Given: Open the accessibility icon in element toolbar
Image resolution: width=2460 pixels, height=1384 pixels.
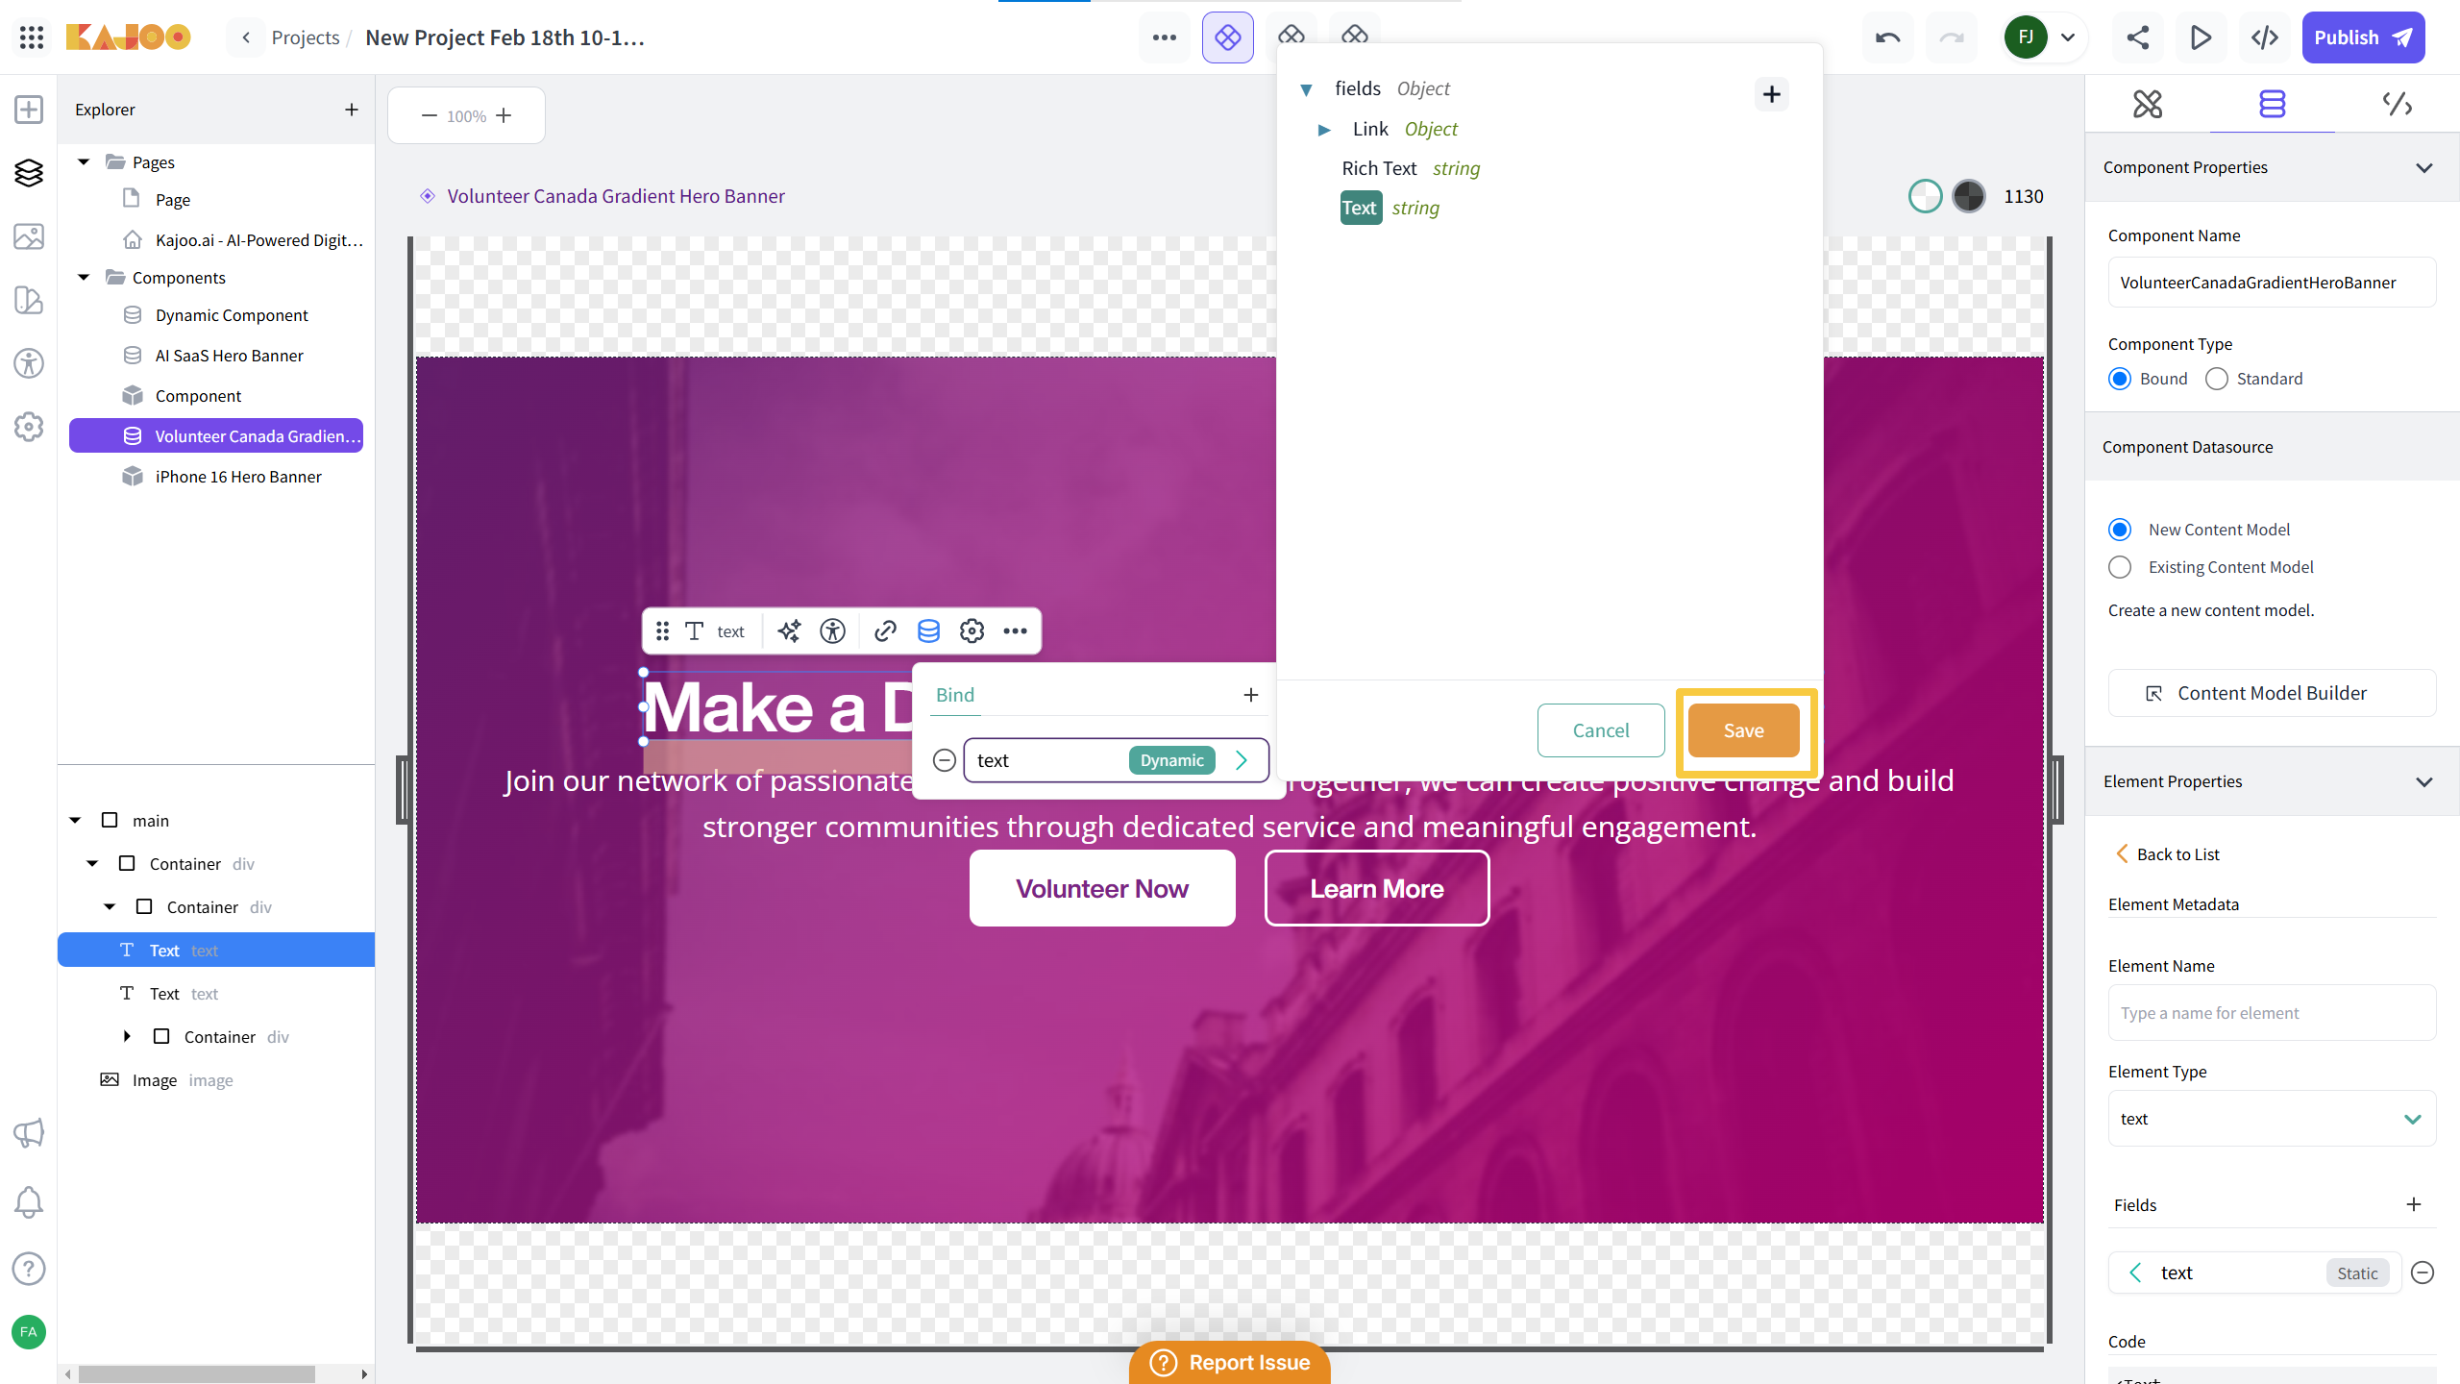Looking at the screenshot, I should (x=832, y=630).
